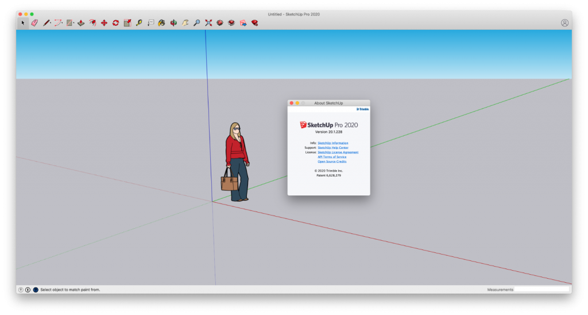Select the Offset tool

[x=92, y=23]
